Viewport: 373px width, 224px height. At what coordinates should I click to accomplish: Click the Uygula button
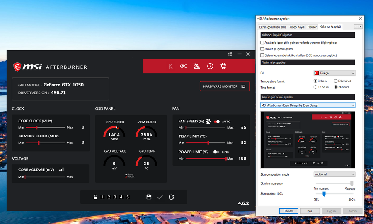pyautogui.click(x=332, y=211)
